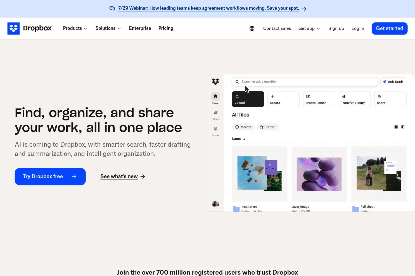Click the arrow next to See what's new

point(143,176)
